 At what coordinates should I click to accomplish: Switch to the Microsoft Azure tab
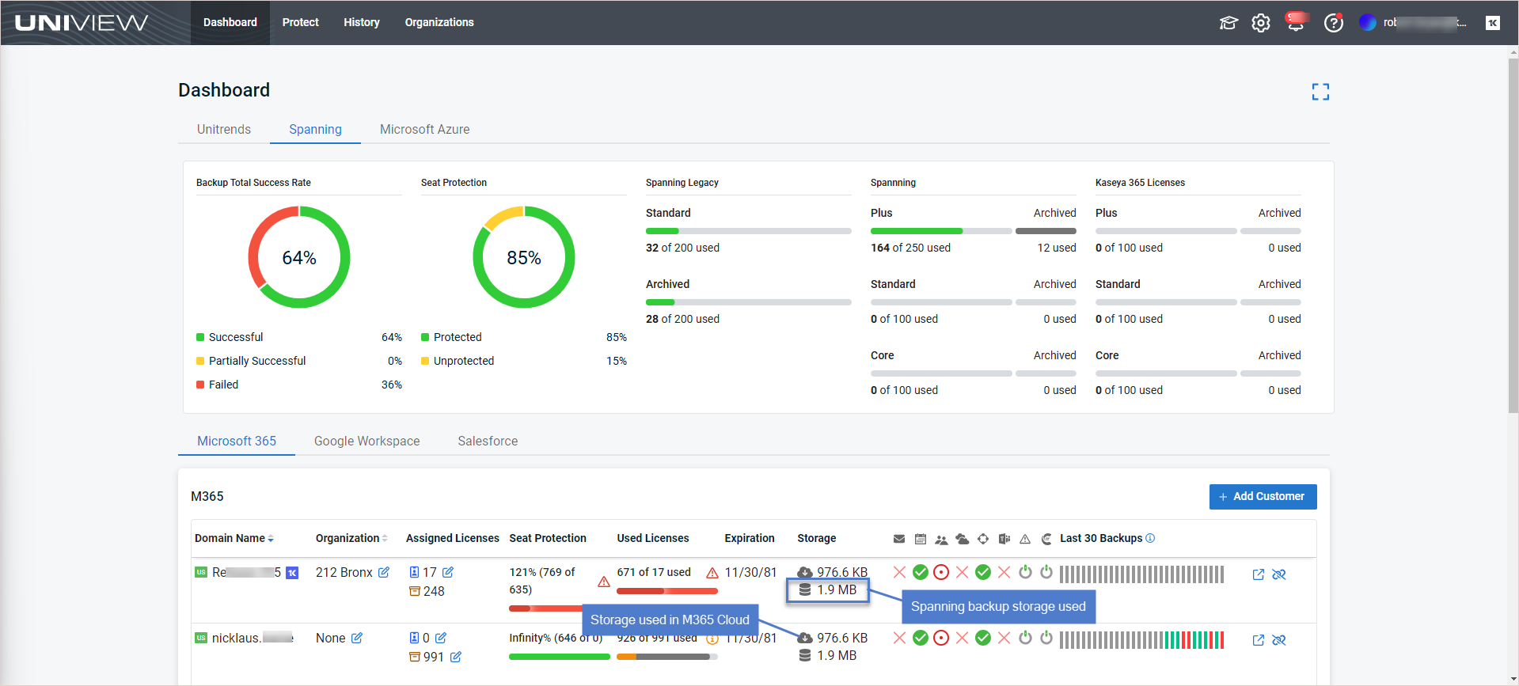click(x=424, y=129)
